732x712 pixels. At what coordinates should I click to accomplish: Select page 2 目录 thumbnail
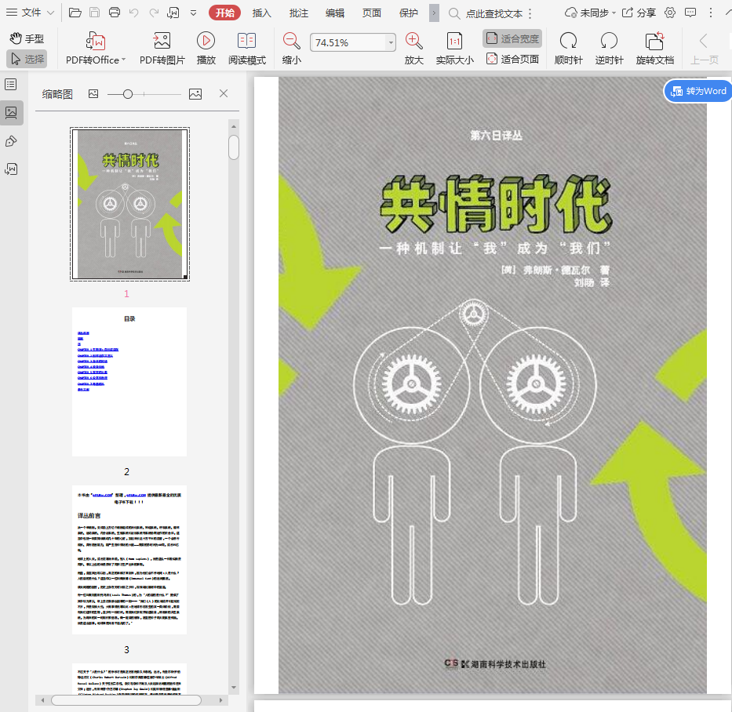coord(129,381)
